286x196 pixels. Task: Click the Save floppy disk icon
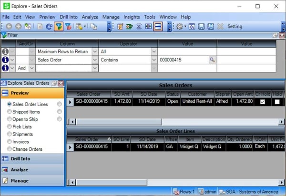pyautogui.click(x=201, y=27)
